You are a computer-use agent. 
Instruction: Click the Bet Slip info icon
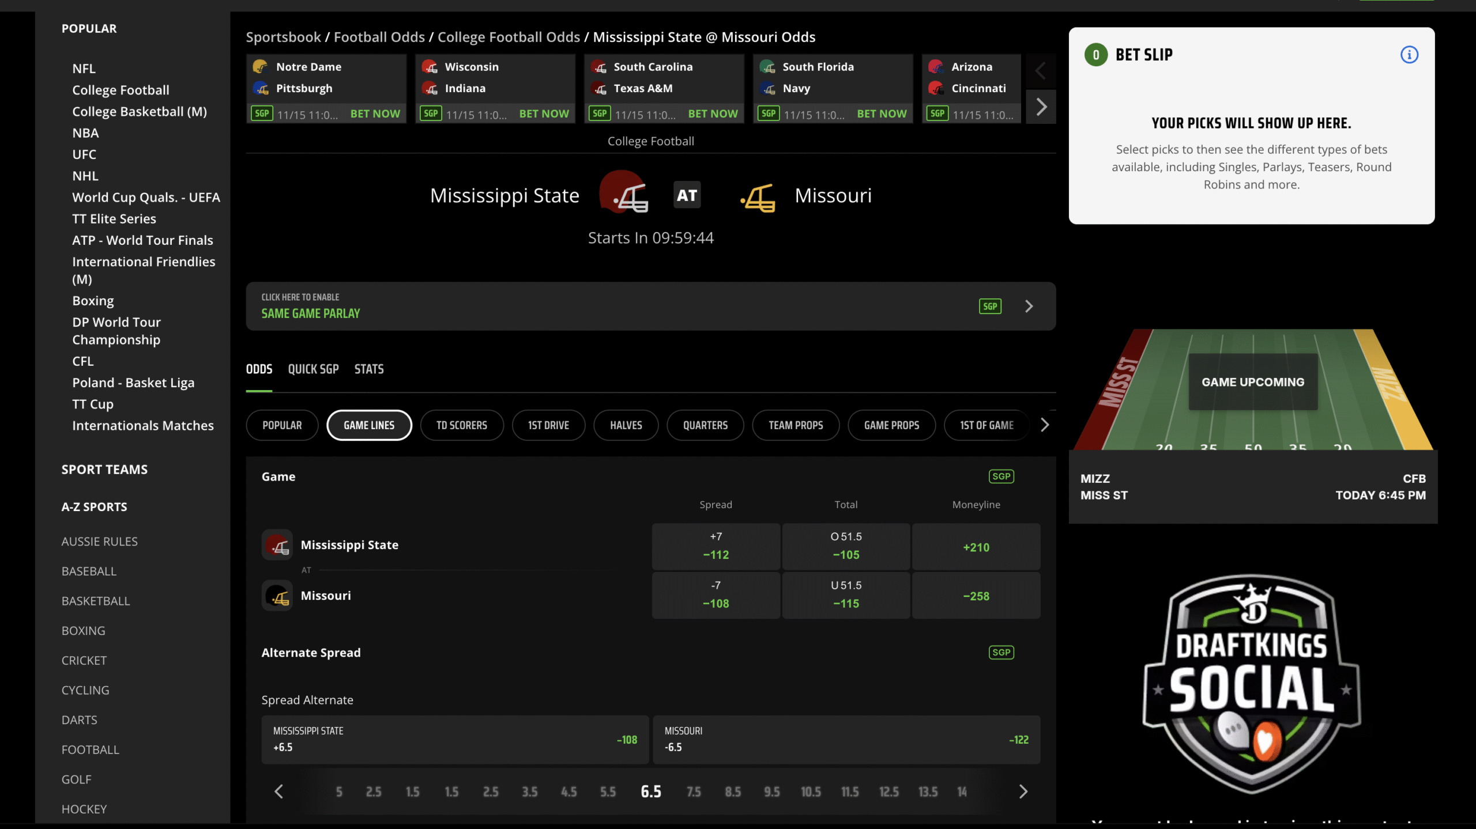click(1409, 55)
